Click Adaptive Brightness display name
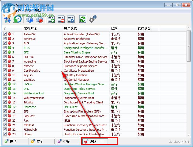 [x=77, y=39]
